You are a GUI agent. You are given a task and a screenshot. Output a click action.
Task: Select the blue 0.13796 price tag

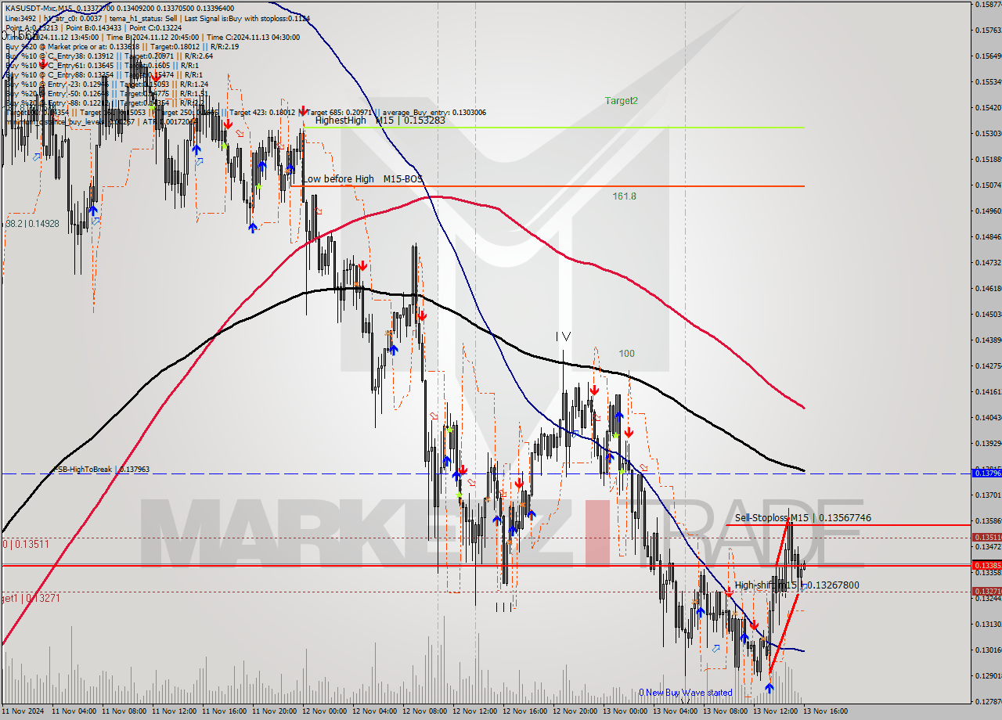[x=986, y=473]
